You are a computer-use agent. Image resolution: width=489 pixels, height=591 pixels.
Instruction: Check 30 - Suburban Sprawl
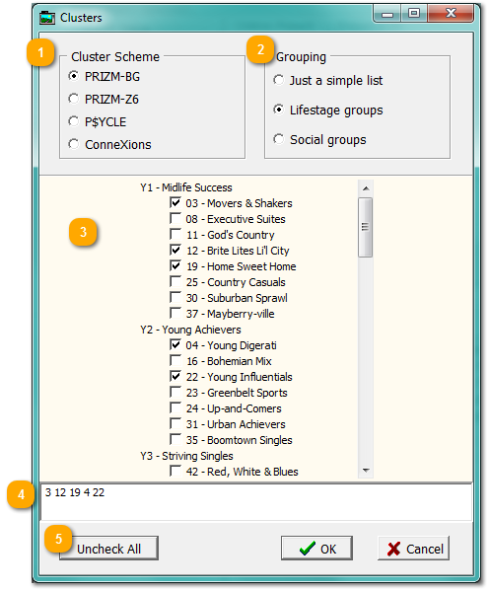point(175,298)
